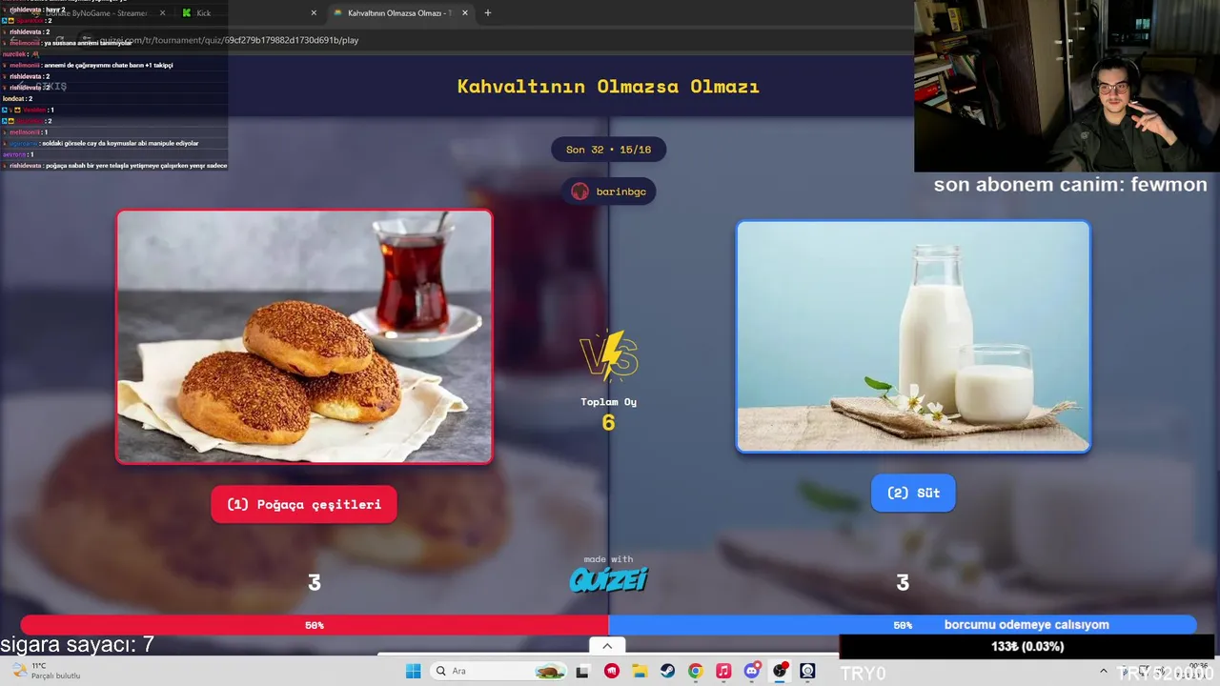Open Discord from the taskbar
Viewport: 1220px width, 686px height.
(752, 671)
